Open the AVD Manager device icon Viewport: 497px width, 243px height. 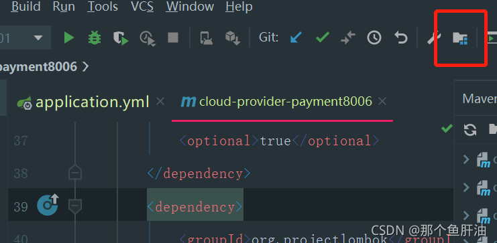pyautogui.click(x=207, y=38)
